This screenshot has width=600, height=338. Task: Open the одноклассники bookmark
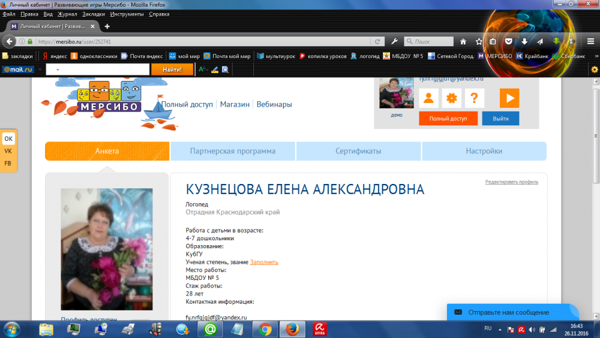pos(94,56)
